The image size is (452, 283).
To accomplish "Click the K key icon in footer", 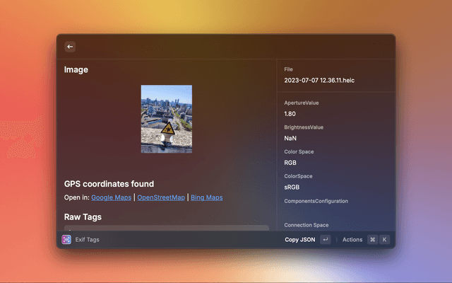I will point(384,239).
